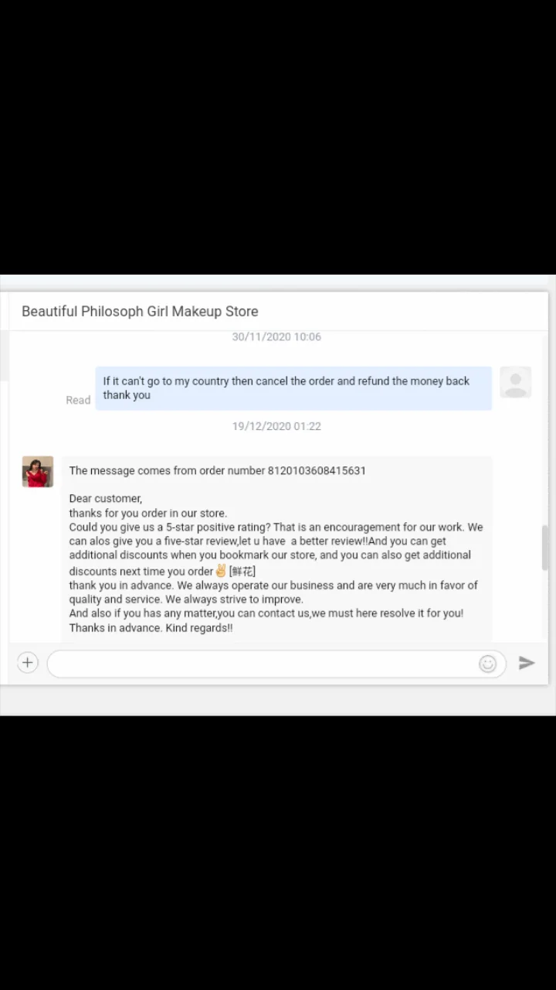Click the 19/12/2020 01:22 timestamp
The height and width of the screenshot is (990, 556).
276,426
